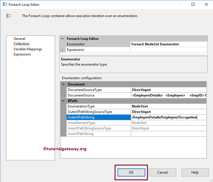
Task: Click the OuterXPathString value field
Action: pos(169,117)
